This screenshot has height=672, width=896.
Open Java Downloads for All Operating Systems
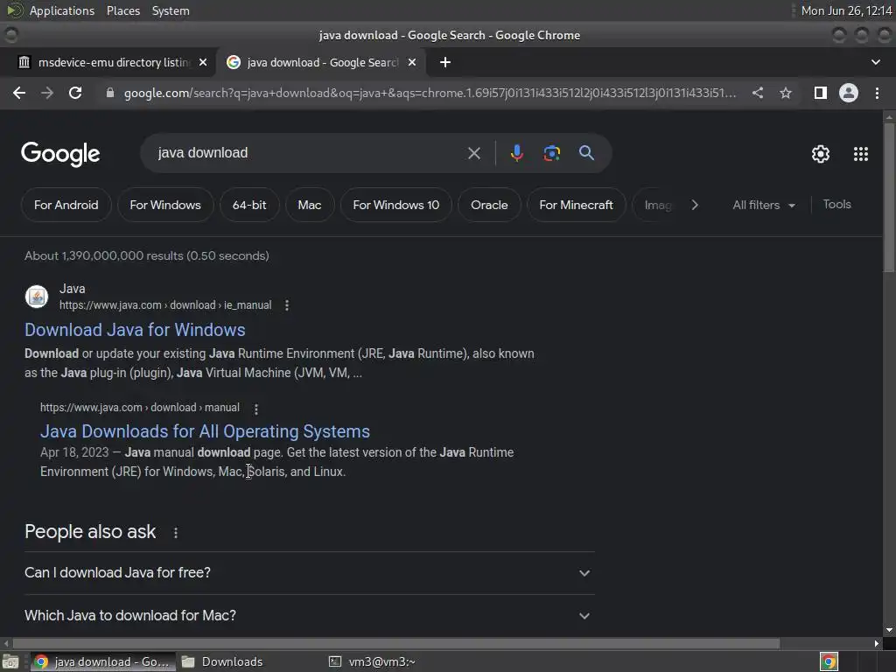coord(205,431)
